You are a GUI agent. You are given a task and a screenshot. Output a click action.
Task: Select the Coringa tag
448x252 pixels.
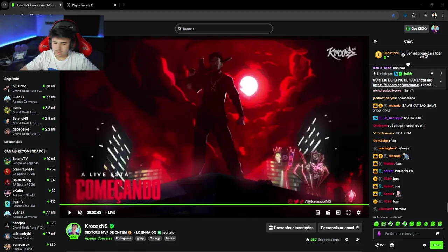point(155,238)
